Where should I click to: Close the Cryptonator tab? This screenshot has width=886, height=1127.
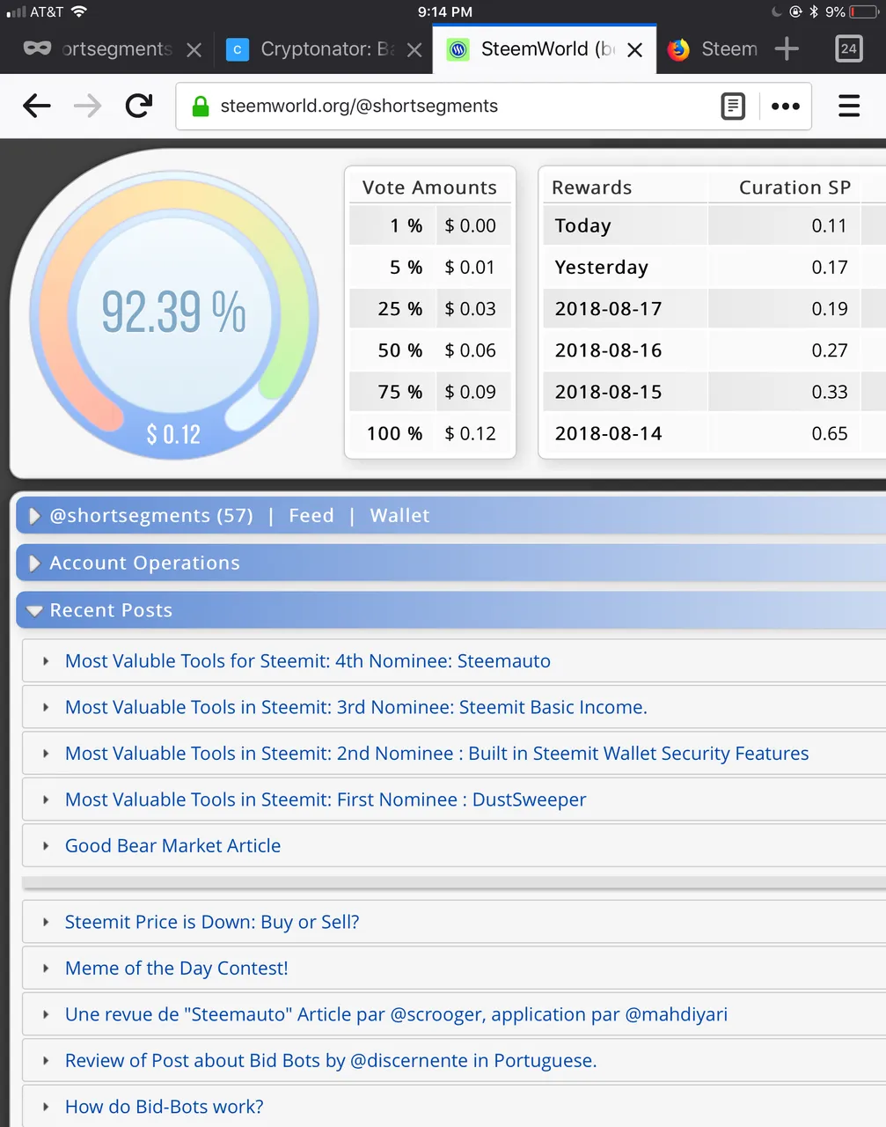click(x=414, y=50)
